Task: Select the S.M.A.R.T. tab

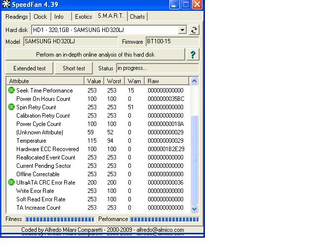Action: point(111,16)
